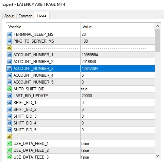164x162 pixels.
Task: Select the USE_DATA_FEED_2 variable name
Action: (31, 150)
